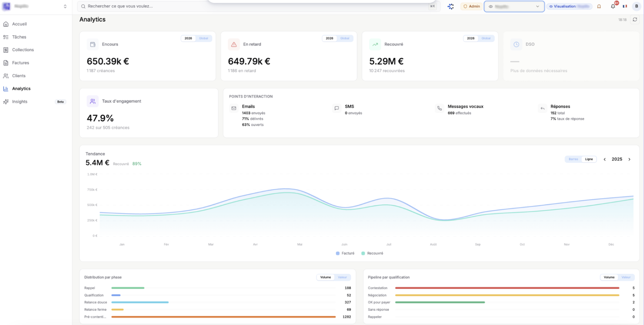
Task: Click the French flag language icon
Action: [x=625, y=6]
